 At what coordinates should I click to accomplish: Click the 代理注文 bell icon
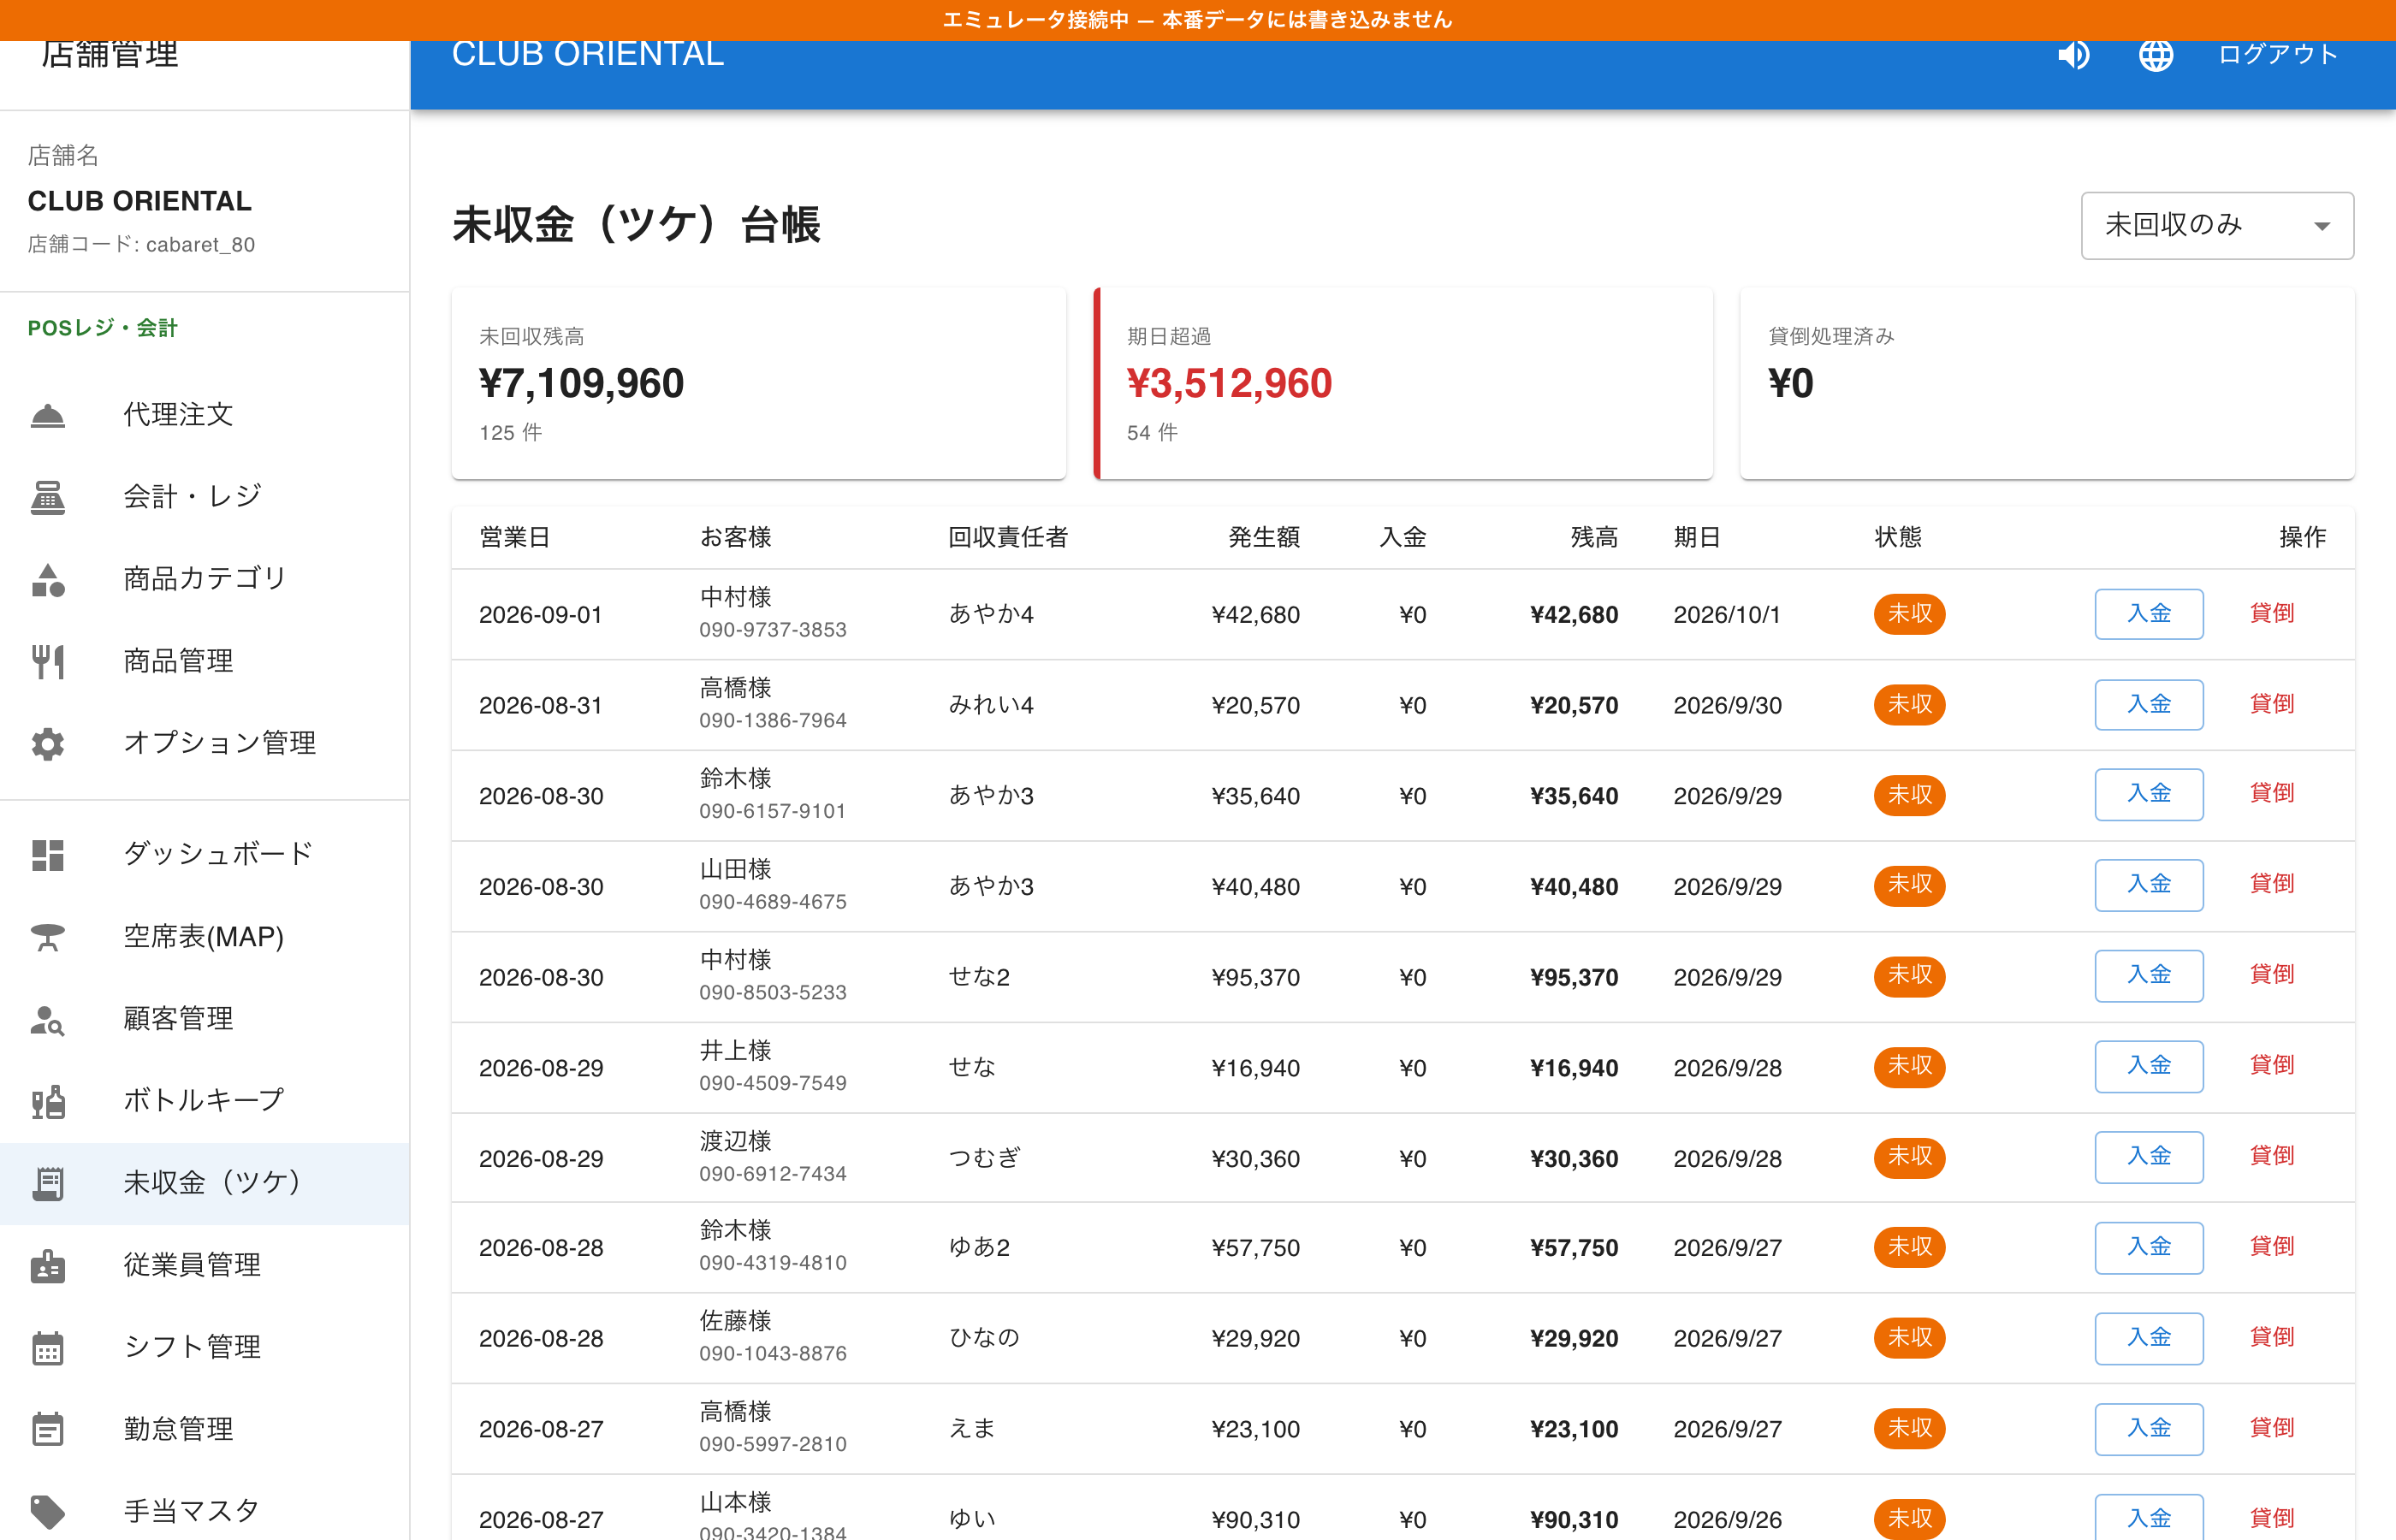(47, 415)
